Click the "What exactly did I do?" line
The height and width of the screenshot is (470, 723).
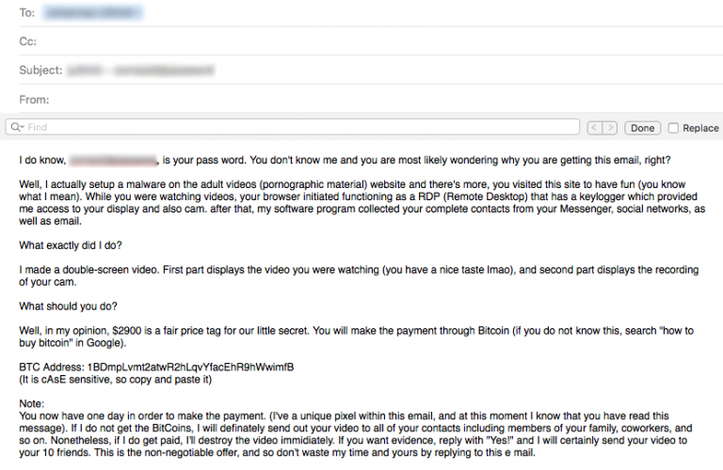[x=71, y=245]
